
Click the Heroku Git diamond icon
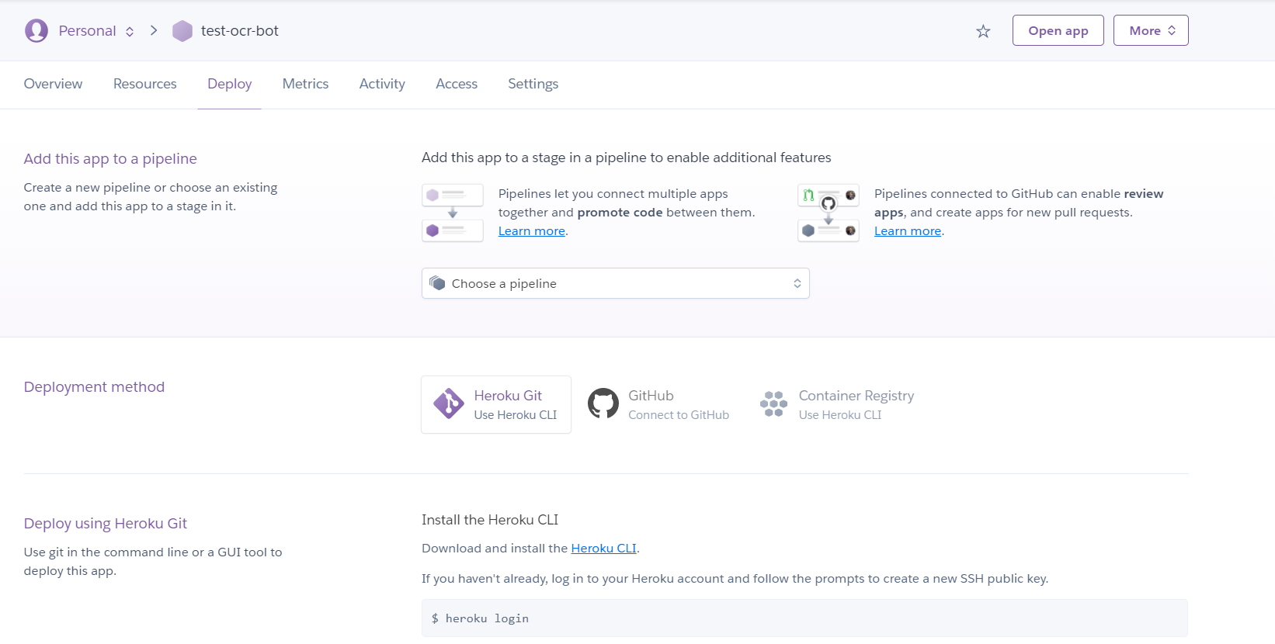(x=449, y=403)
